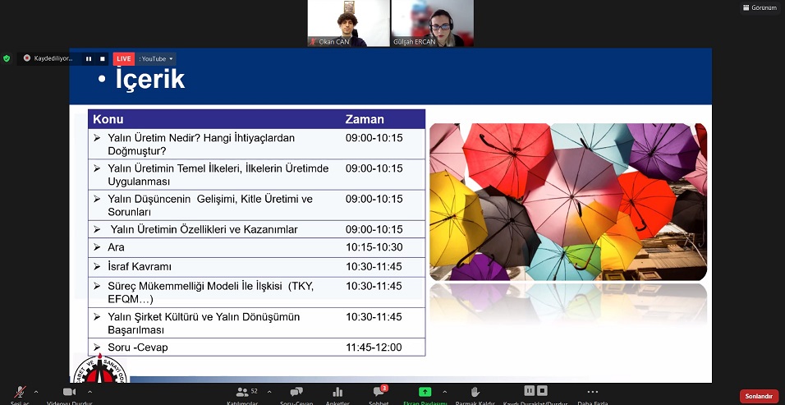Select Okan CAN's video thumbnail
The width and height of the screenshot is (785, 405).
(x=348, y=23)
